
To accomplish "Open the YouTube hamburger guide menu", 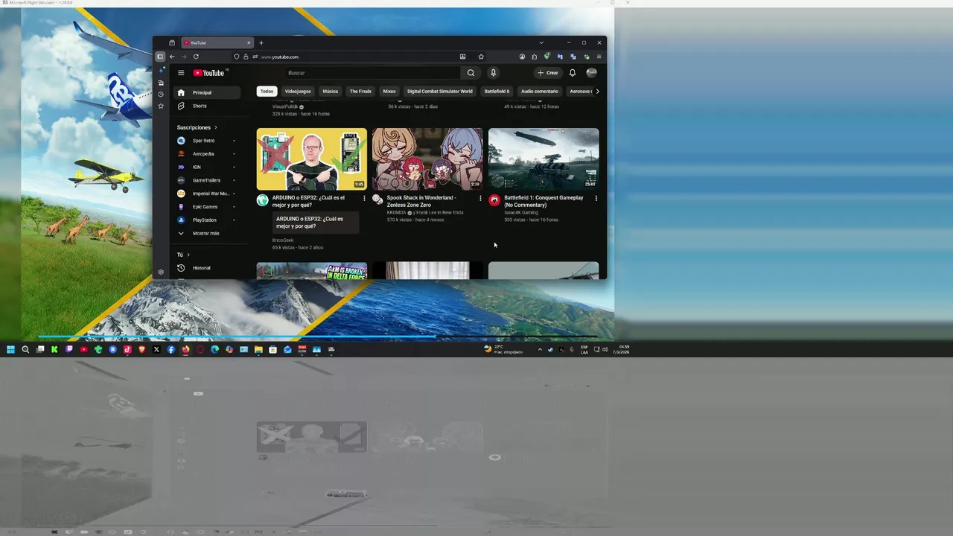I will [x=181, y=73].
